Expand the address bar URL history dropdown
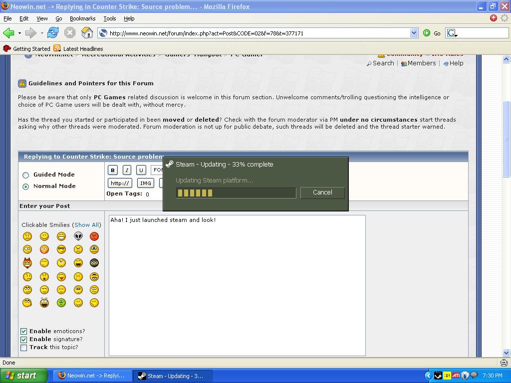This screenshot has width=511, height=383. tap(414, 33)
